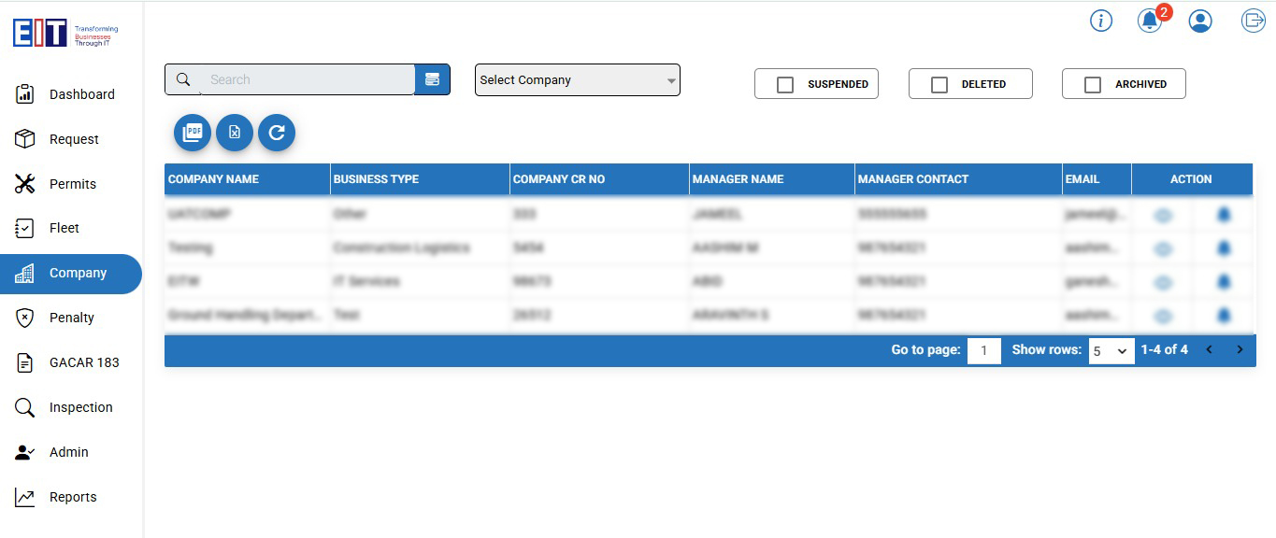This screenshot has width=1276, height=538.
Task: Click the solid blue icon in the EITW row
Action: (x=1224, y=282)
